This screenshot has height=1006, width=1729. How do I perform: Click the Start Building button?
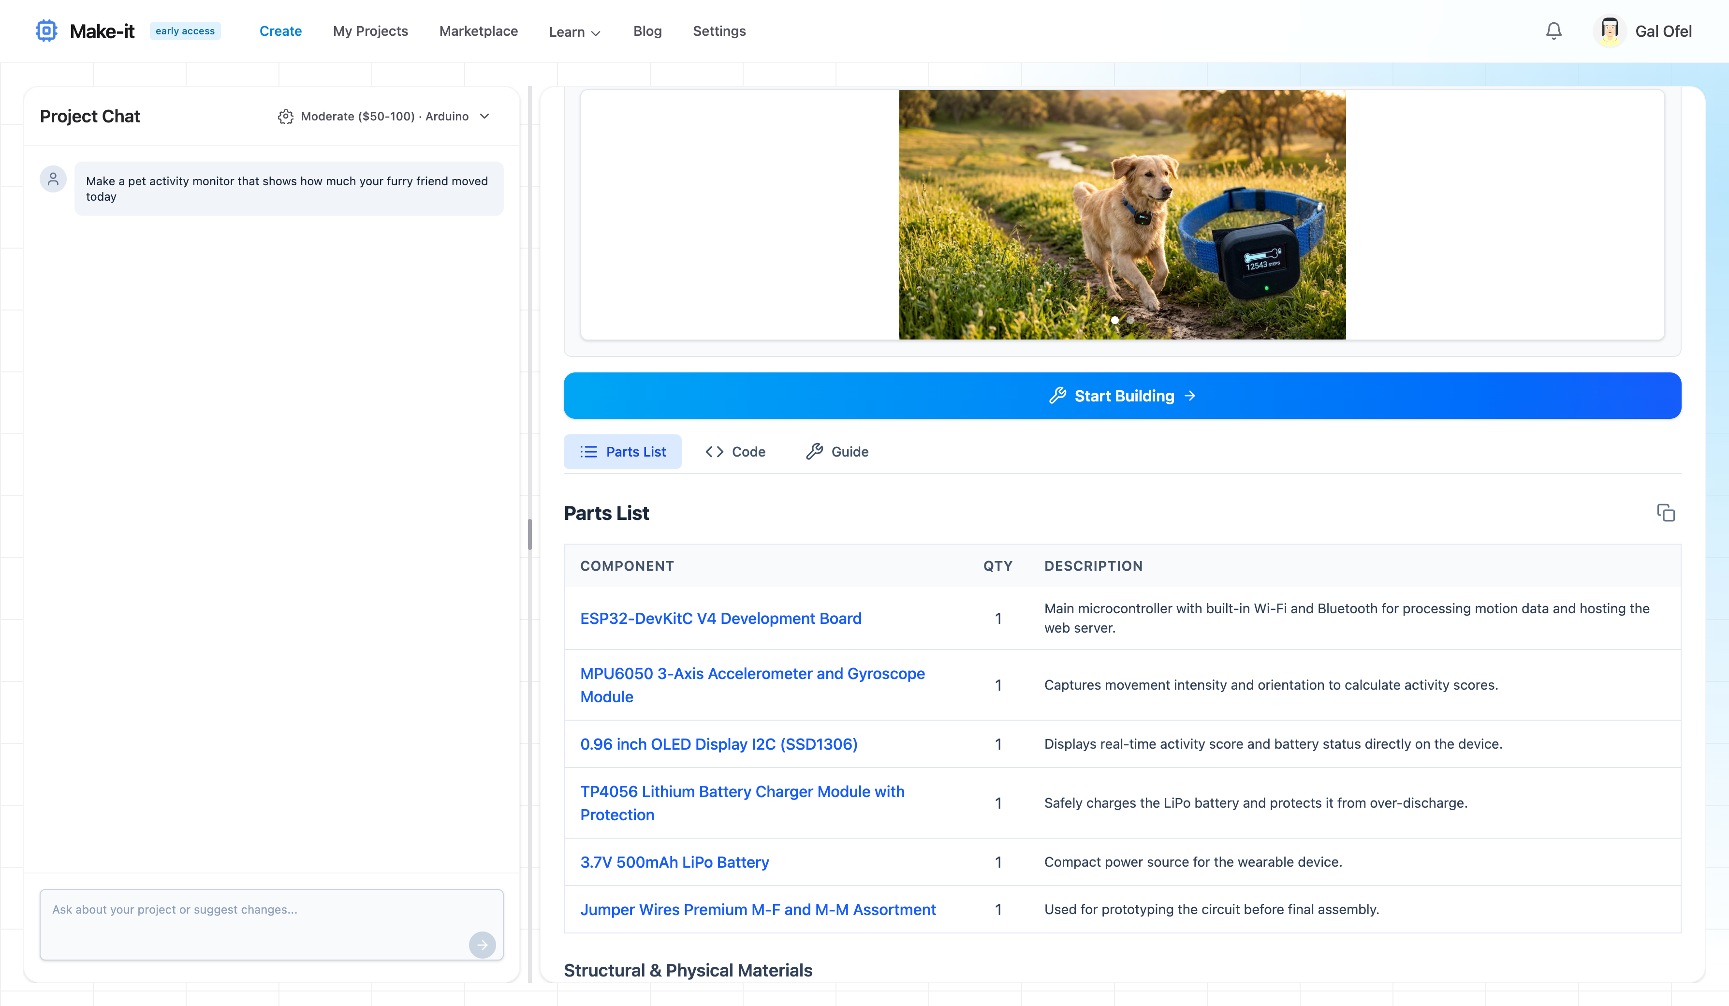(x=1122, y=396)
